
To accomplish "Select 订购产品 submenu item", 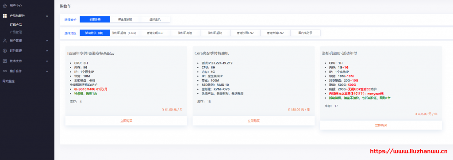I will 15,25.
